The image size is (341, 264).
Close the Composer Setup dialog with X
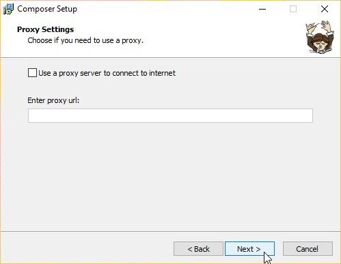point(325,9)
